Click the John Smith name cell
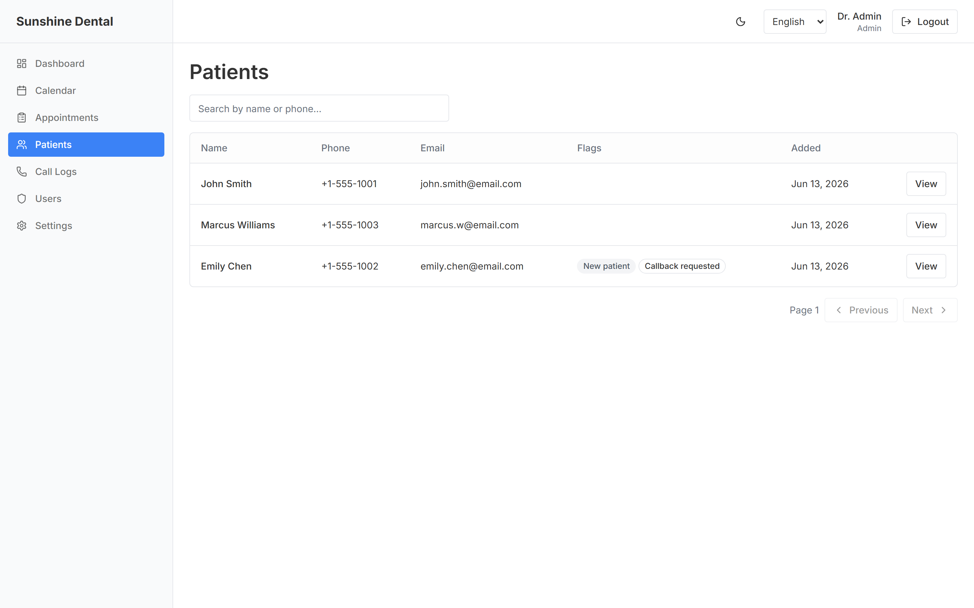 click(226, 184)
